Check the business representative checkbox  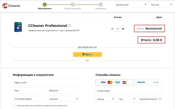click(14, 106)
